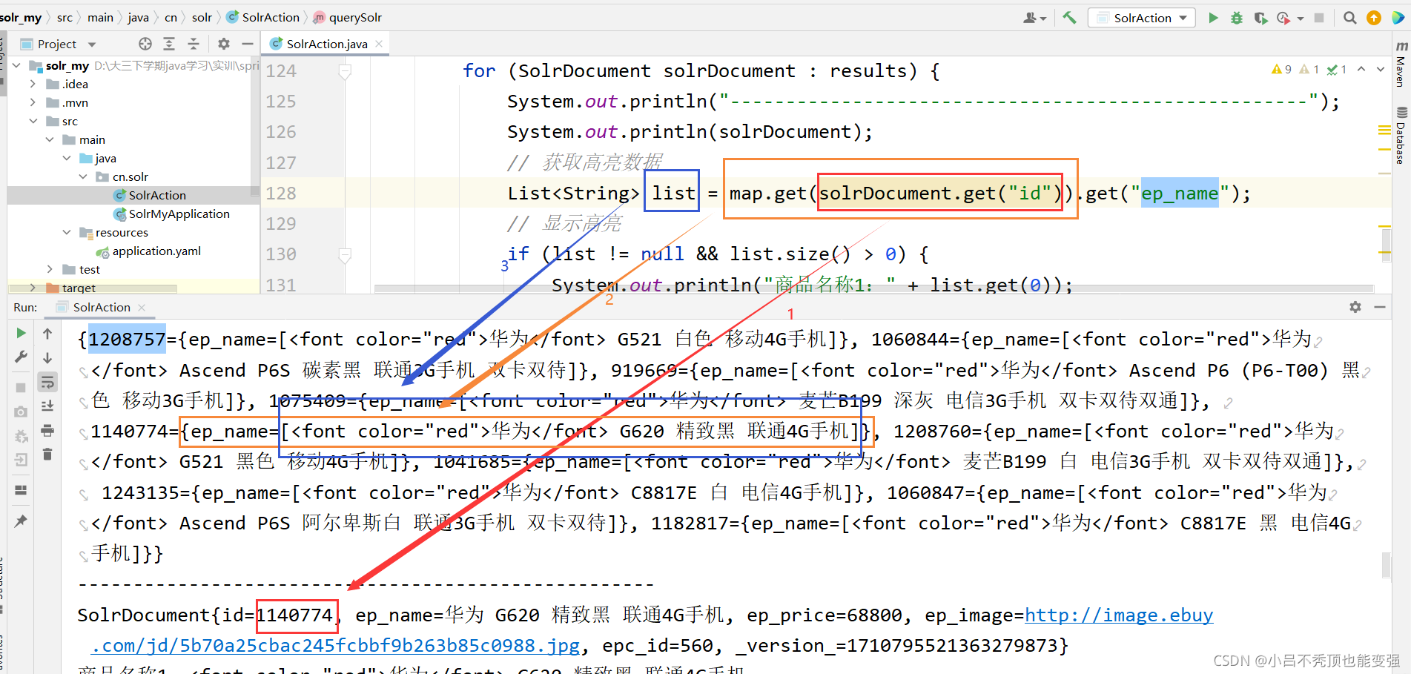Select application.yaml file
Image resolution: width=1411 pixels, height=674 pixels.
(x=148, y=251)
